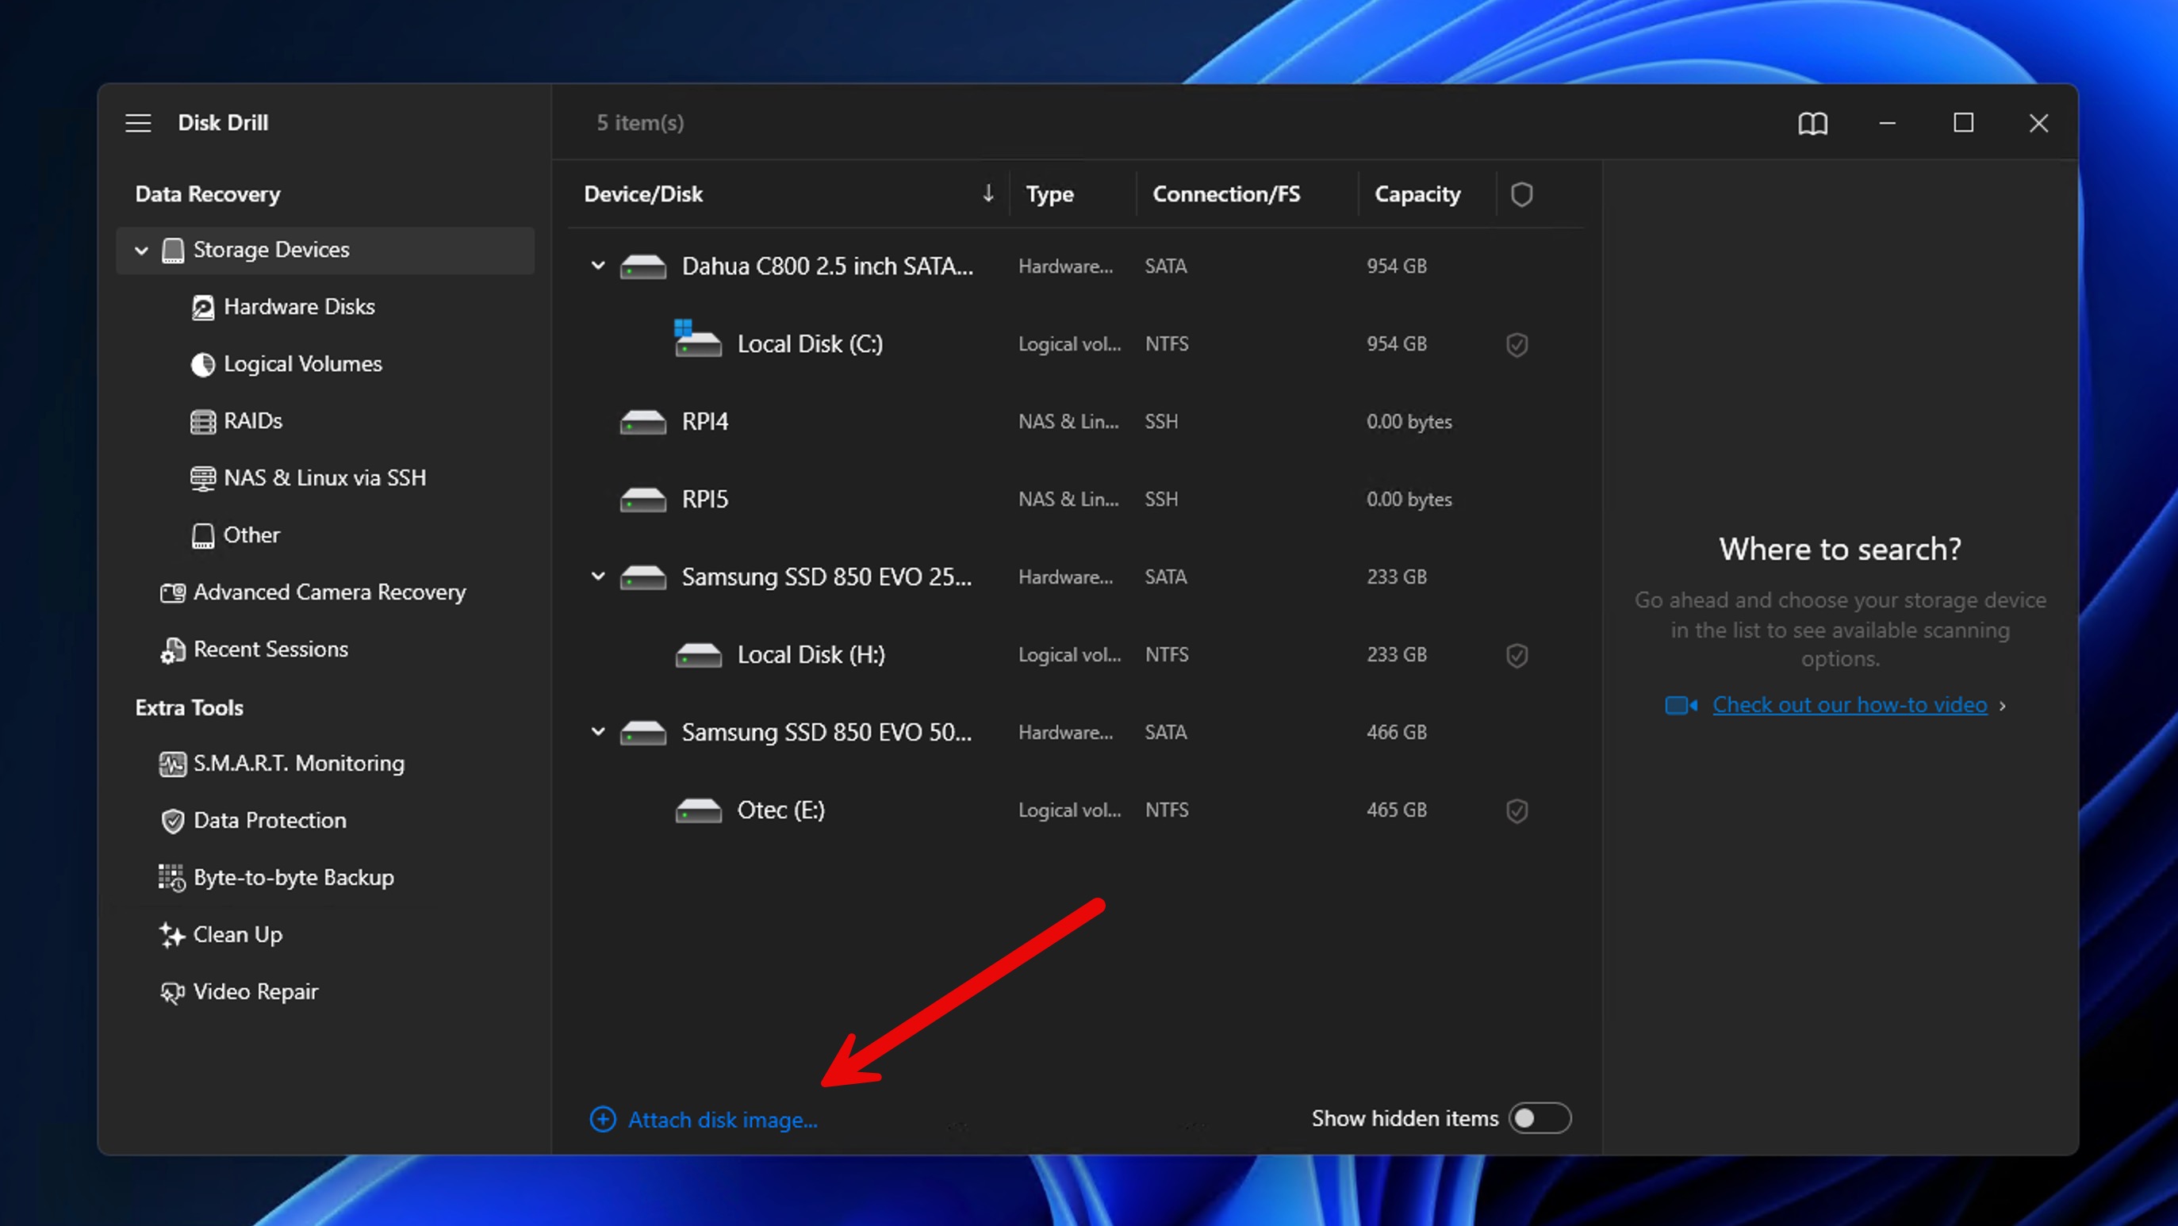The width and height of the screenshot is (2178, 1226).
Task: Select the Dahua C800 2.5 inch SATA... name
Action: click(x=827, y=266)
